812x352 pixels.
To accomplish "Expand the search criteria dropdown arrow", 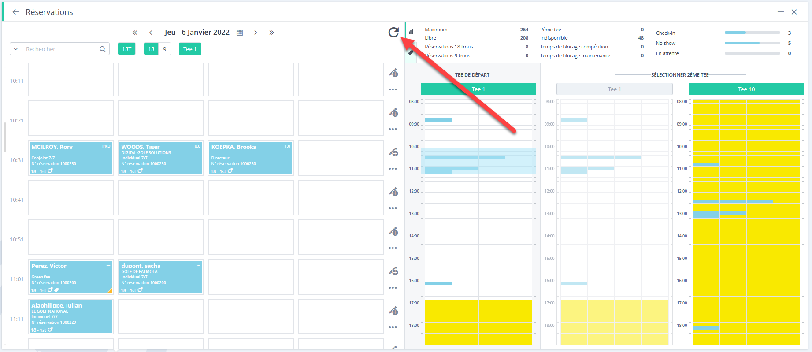I will pos(16,49).
